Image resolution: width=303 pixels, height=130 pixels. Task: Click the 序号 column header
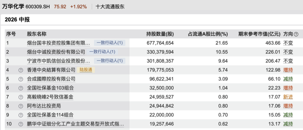tap(11, 34)
